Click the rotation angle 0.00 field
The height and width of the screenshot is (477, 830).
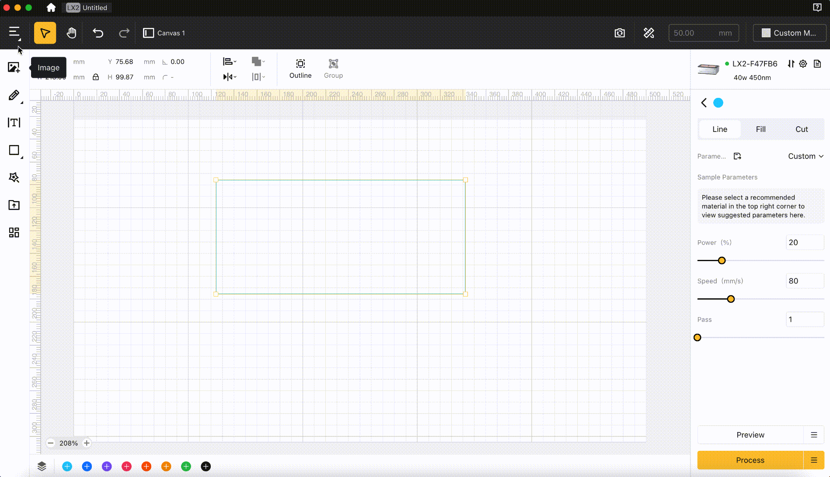point(178,62)
